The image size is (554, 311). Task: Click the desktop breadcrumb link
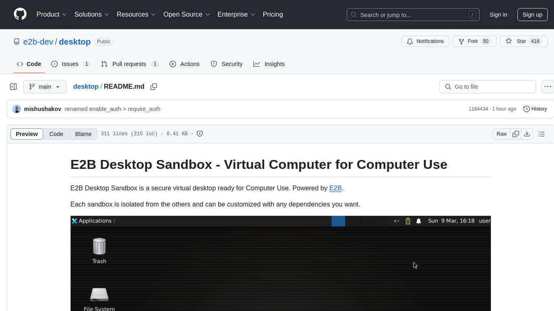pyautogui.click(x=86, y=86)
